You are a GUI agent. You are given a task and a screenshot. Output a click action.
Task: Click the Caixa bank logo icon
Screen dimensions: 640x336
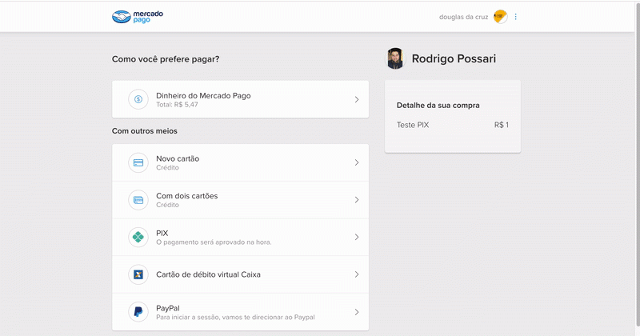(x=138, y=274)
